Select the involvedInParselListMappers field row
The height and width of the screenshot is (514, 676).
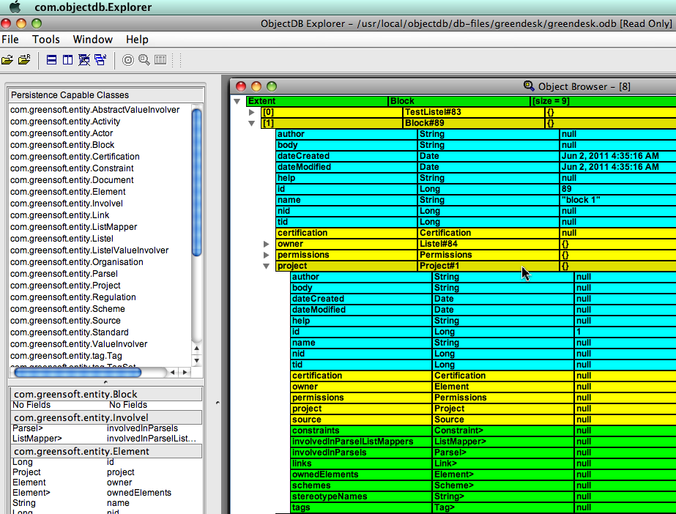[x=483, y=442]
